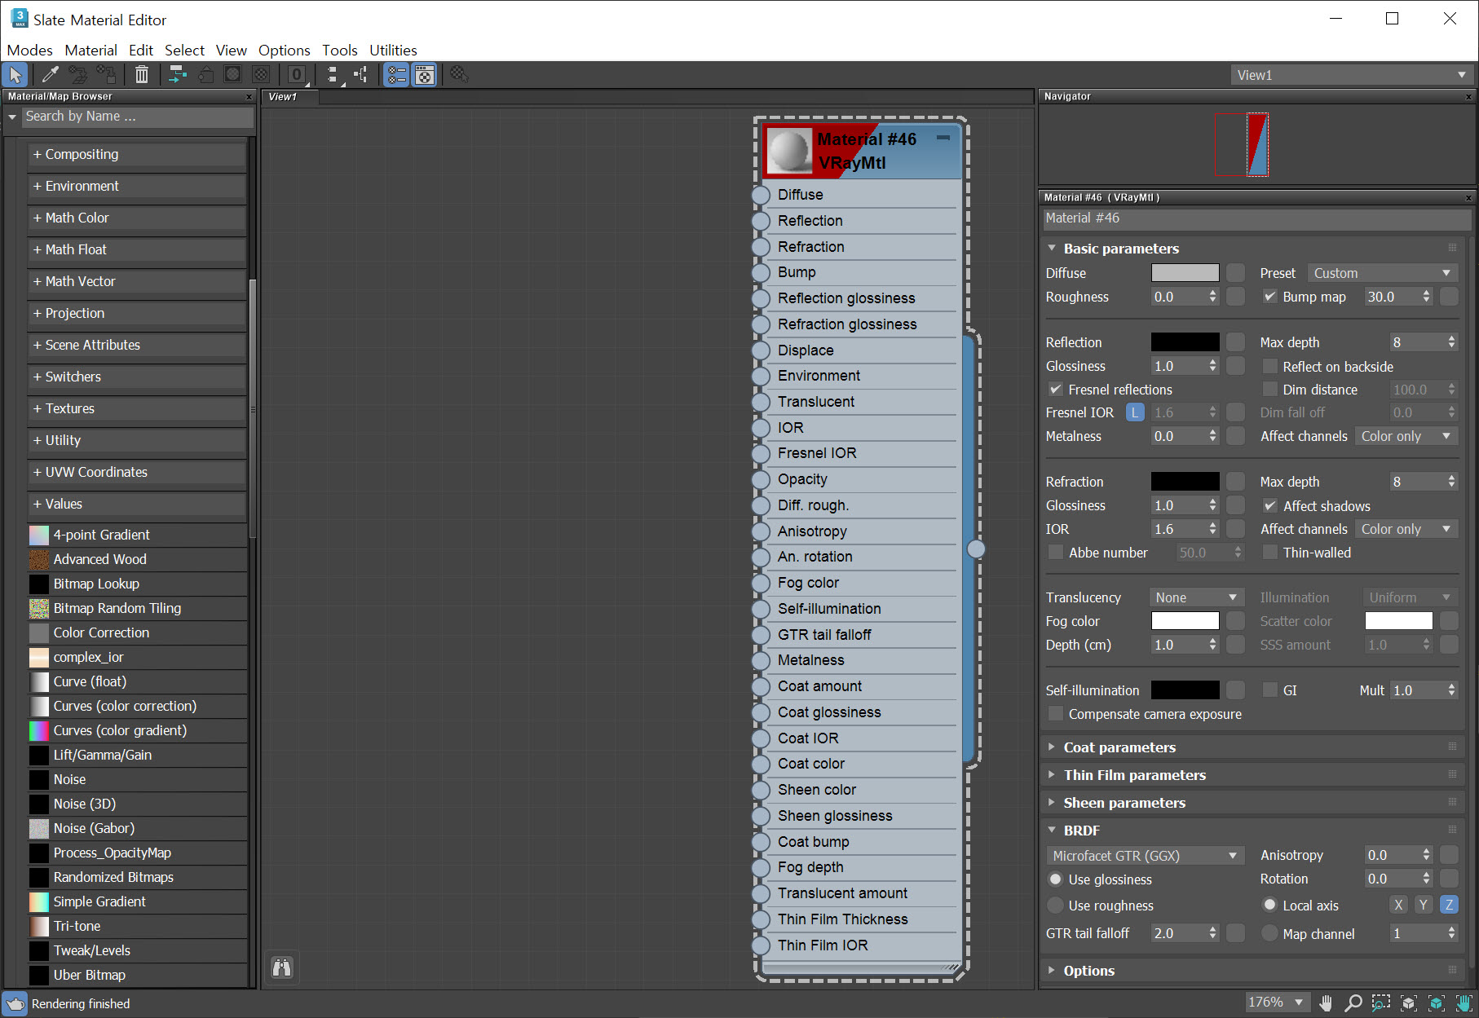Click Lay Out Children icon

[x=360, y=75]
